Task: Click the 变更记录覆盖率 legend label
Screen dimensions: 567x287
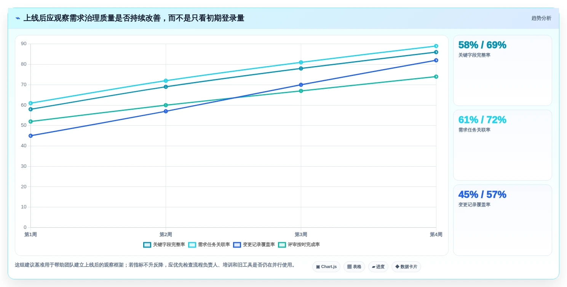Action: point(259,245)
